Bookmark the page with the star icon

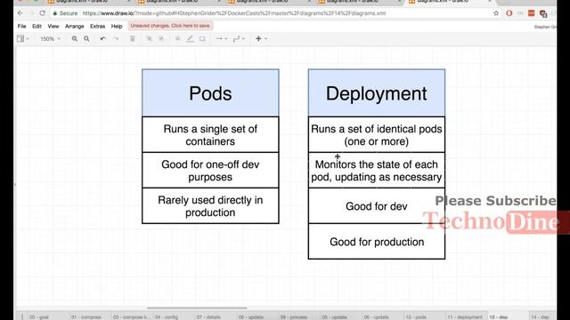coord(496,13)
